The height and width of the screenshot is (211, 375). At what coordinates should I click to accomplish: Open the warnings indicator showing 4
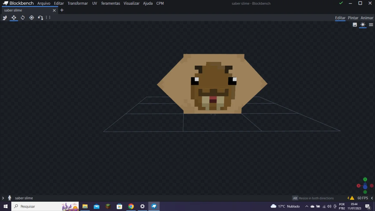(x=351, y=198)
